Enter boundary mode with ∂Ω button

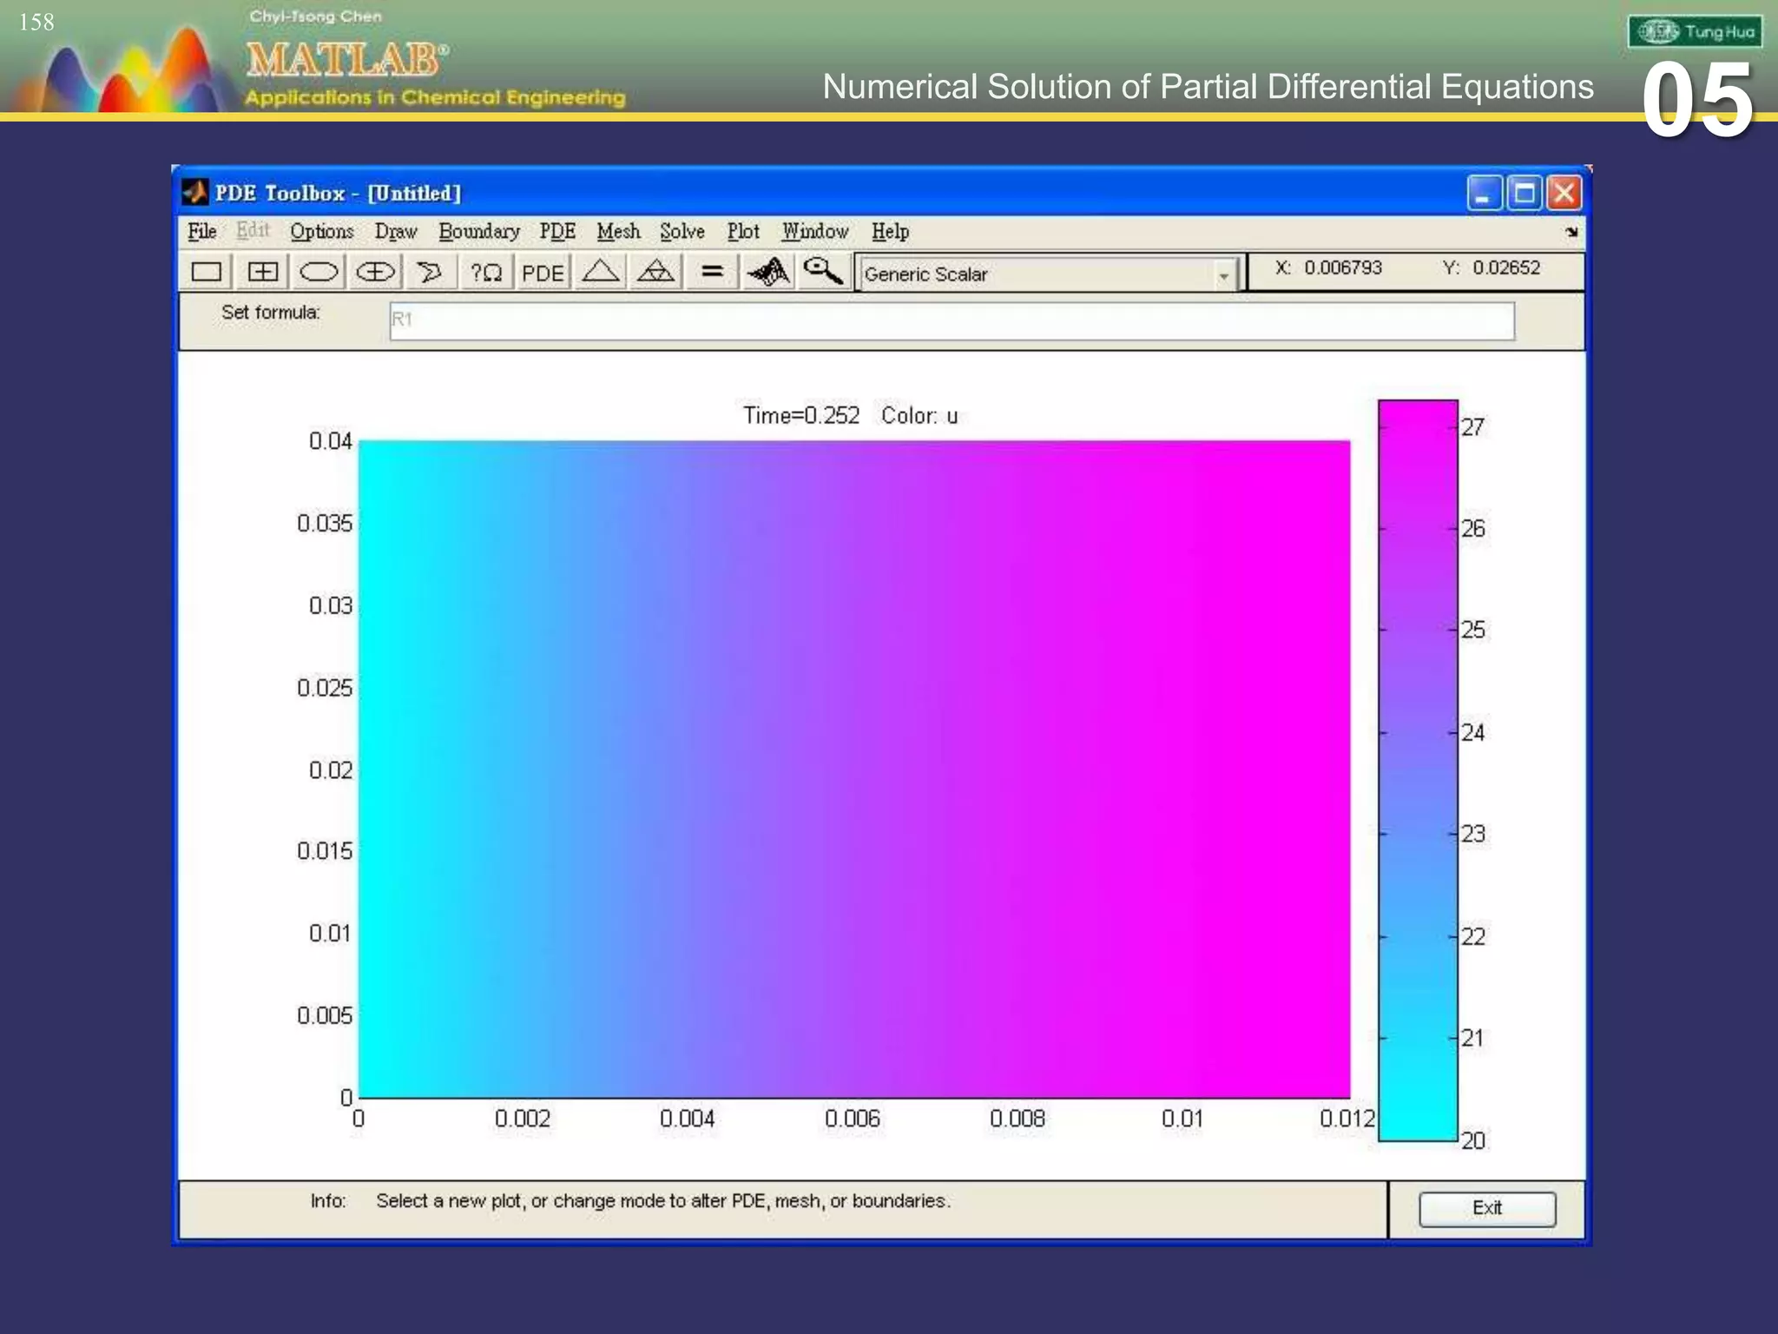click(486, 273)
